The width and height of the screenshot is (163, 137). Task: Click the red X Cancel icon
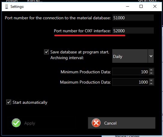pyautogui.click(x=96, y=123)
